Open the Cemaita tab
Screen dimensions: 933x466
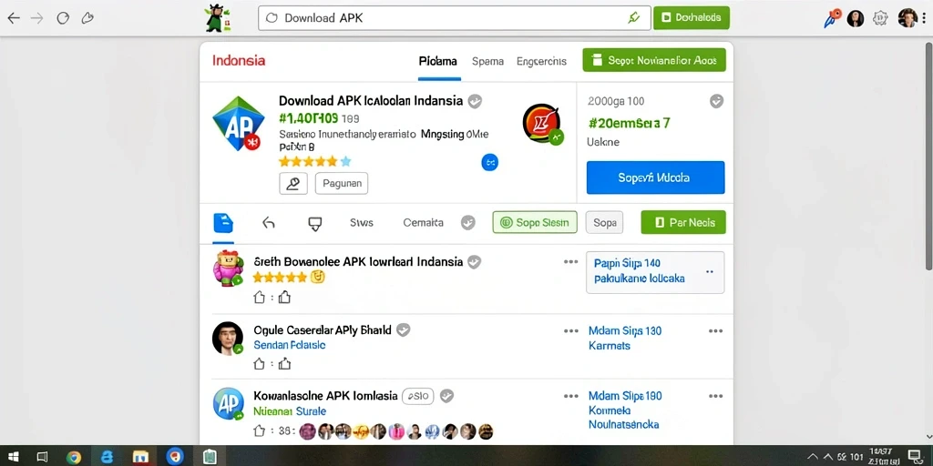423,223
